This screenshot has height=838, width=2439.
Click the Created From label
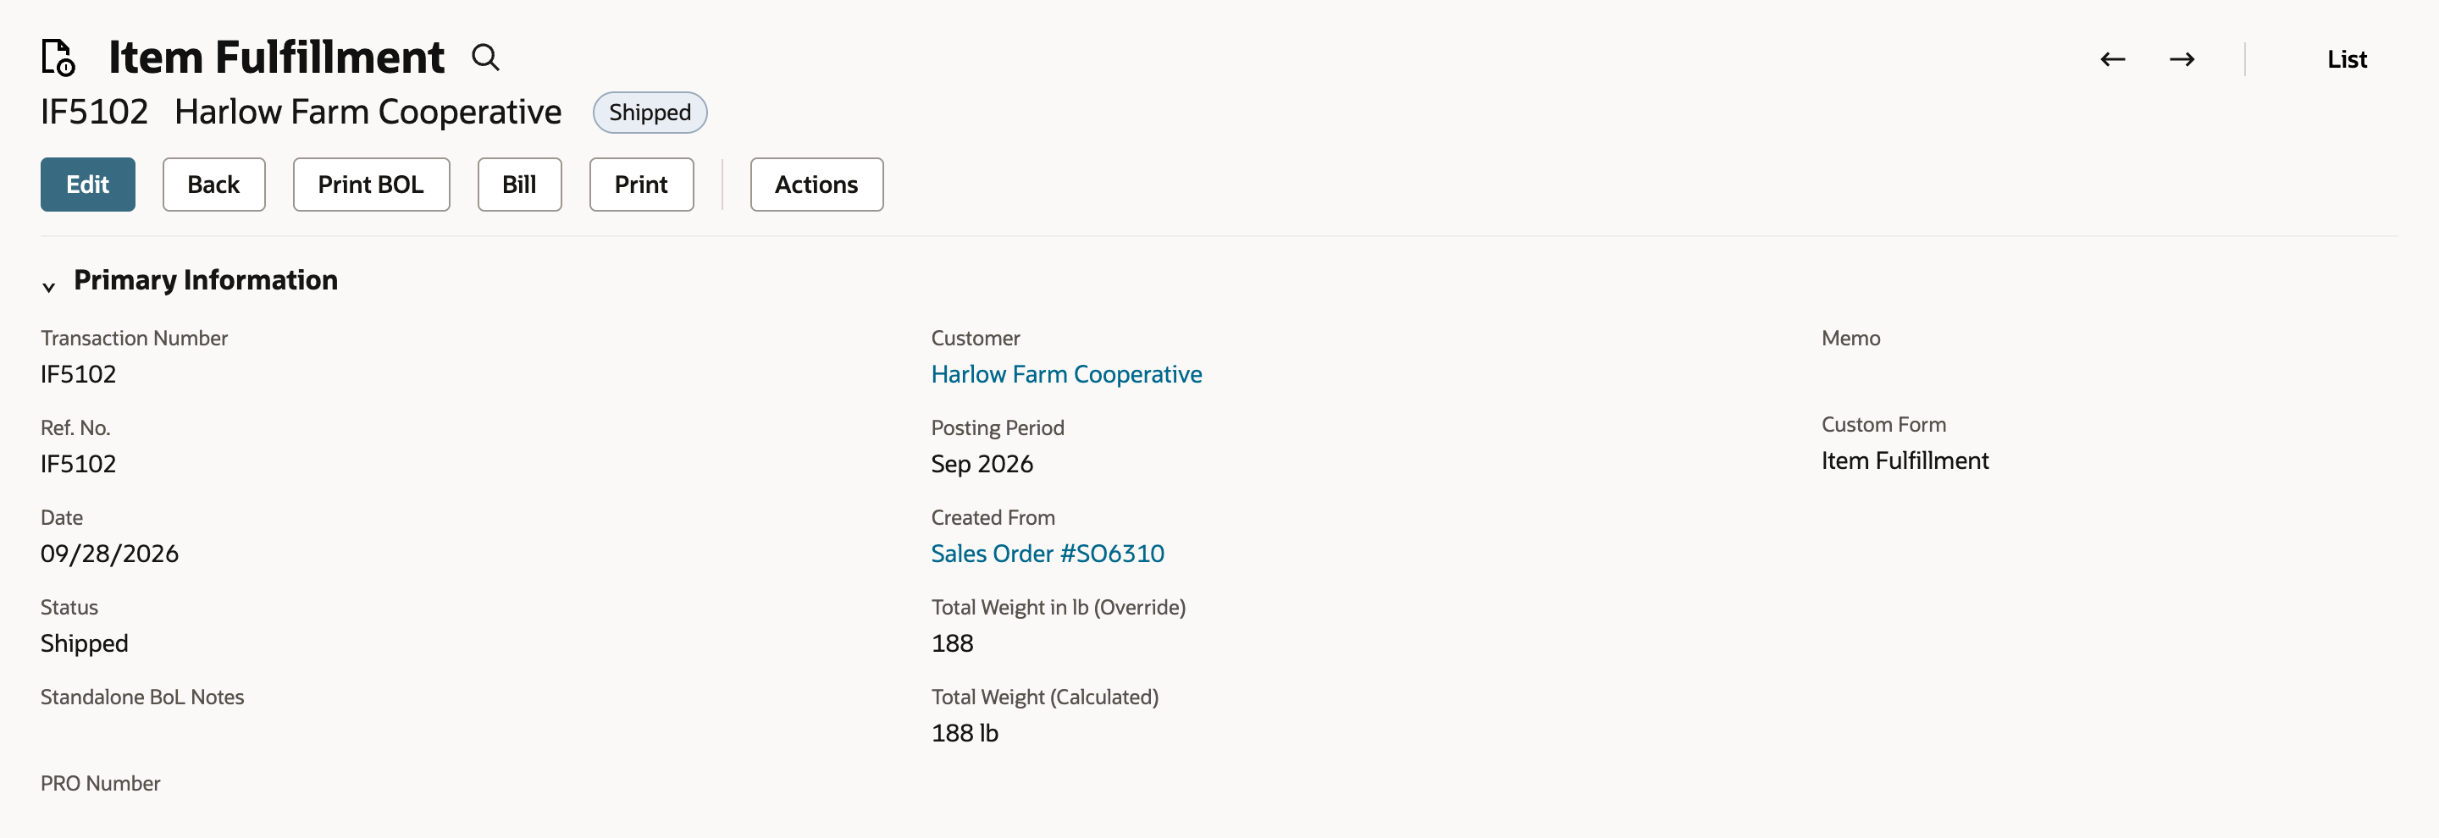tap(993, 517)
